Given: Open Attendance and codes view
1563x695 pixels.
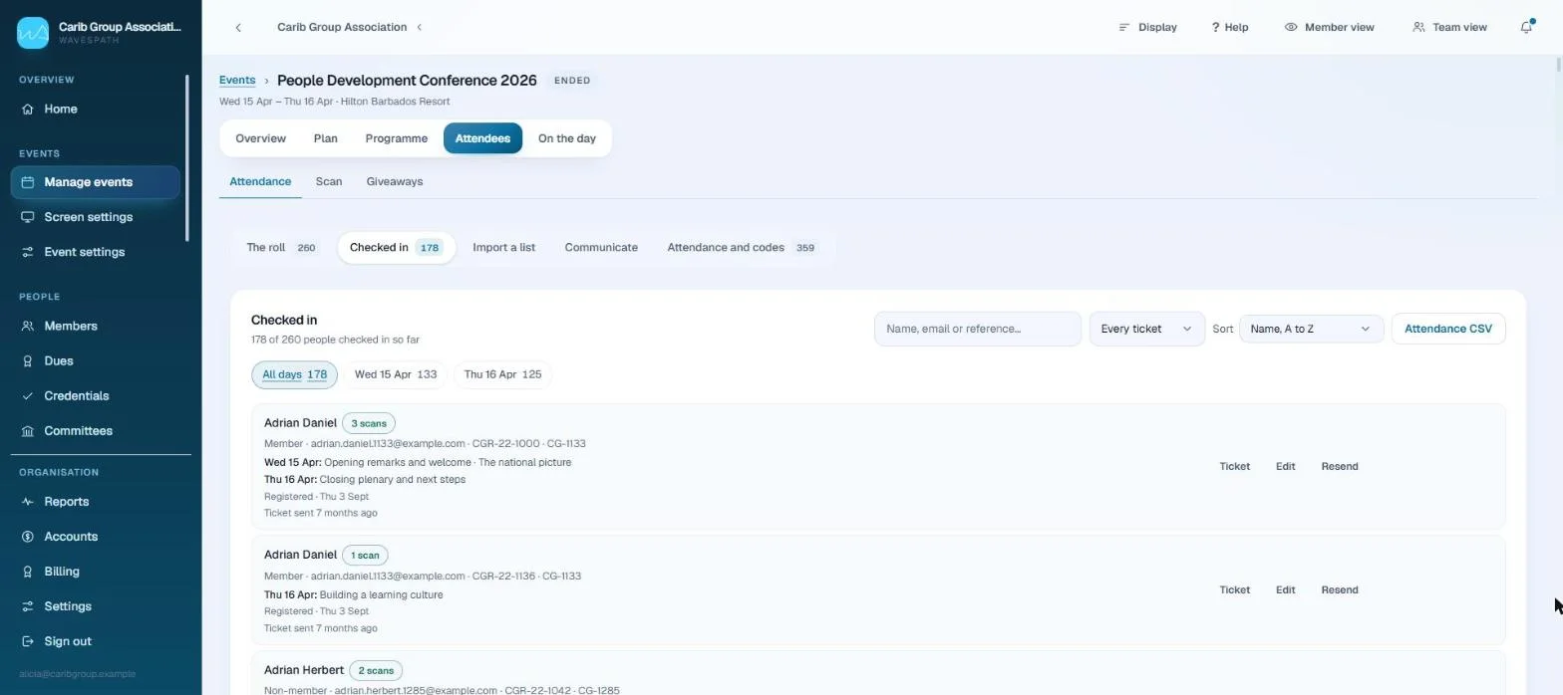Looking at the screenshot, I should tap(743, 247).
